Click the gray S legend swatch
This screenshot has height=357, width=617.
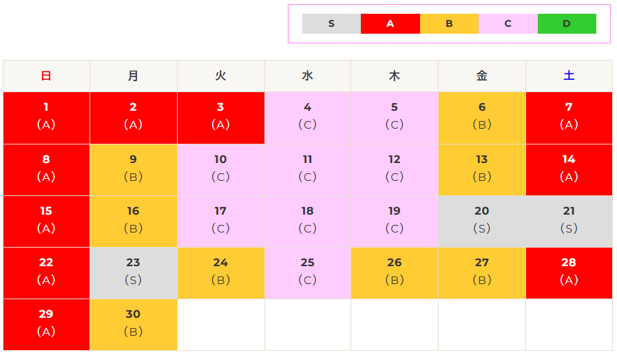(331, 23)
